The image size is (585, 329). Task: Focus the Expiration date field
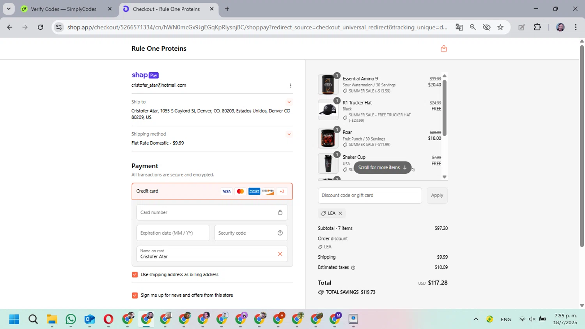173,233
